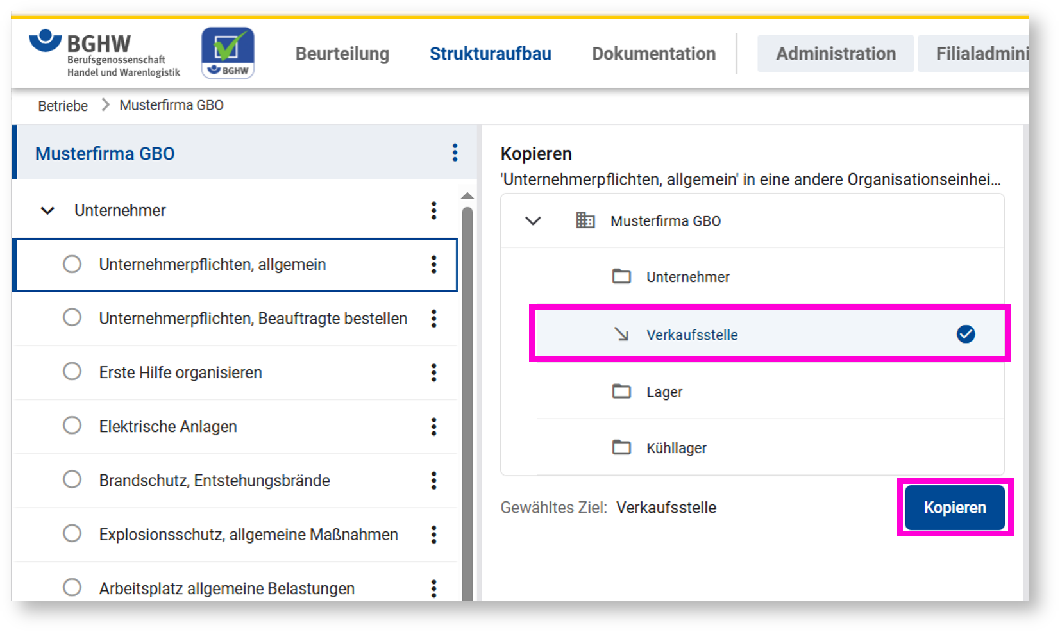The width and height of the screenshot is (1060, 632).
Task: Collapse the Unternehmer section chevron
Action: 47,211
